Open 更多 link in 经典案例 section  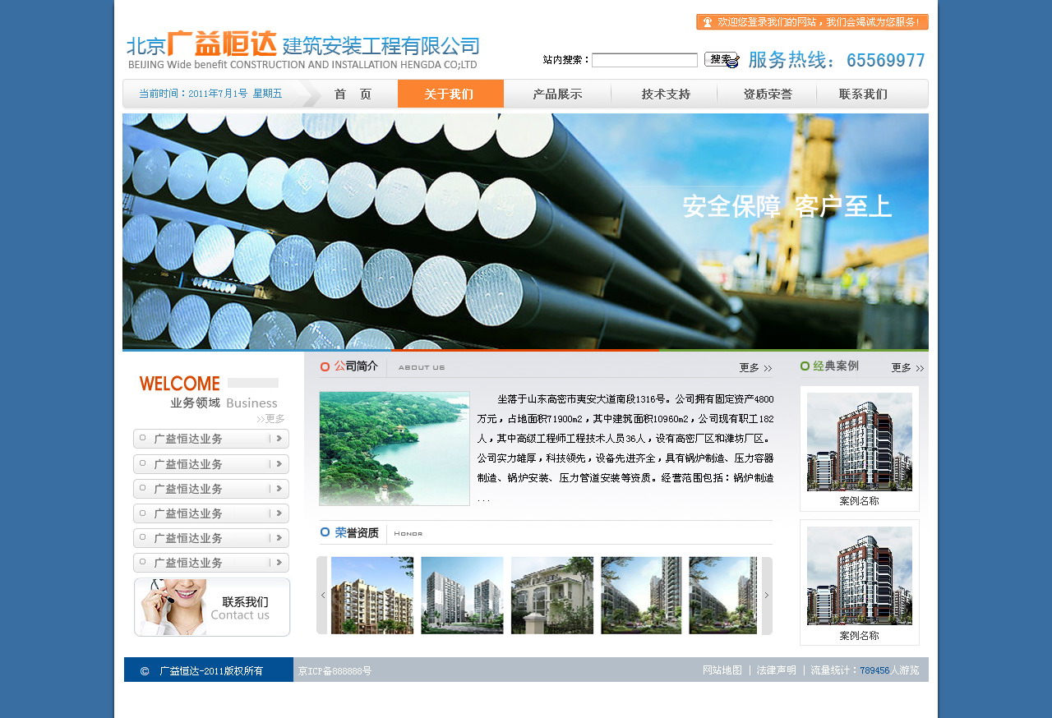907,368
